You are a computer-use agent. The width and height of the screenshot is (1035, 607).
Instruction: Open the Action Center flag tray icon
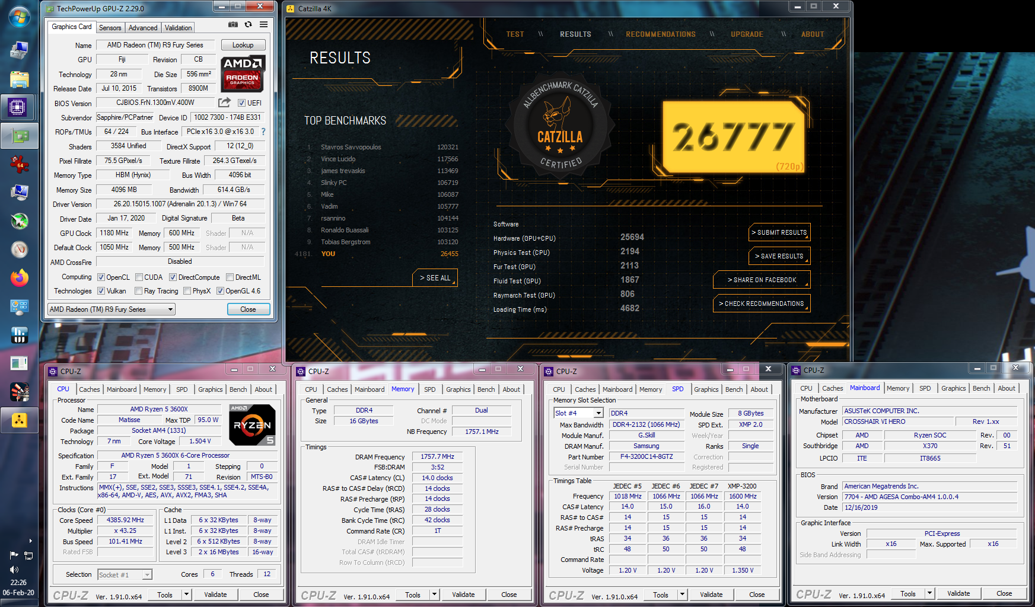14,555
